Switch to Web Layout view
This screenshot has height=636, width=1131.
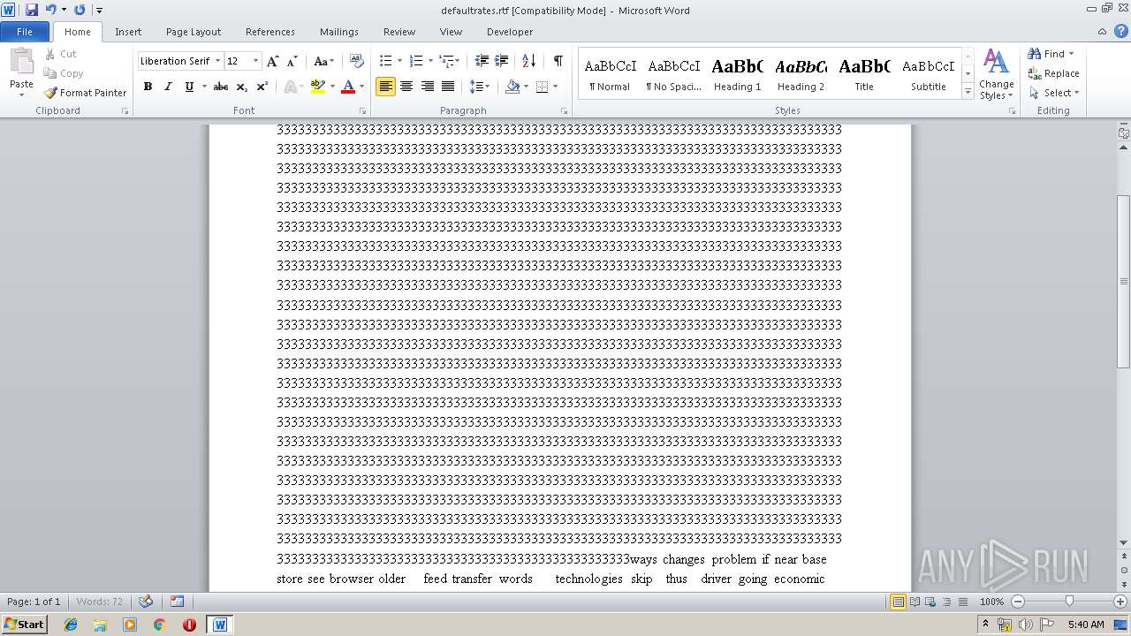click(930, 602)
